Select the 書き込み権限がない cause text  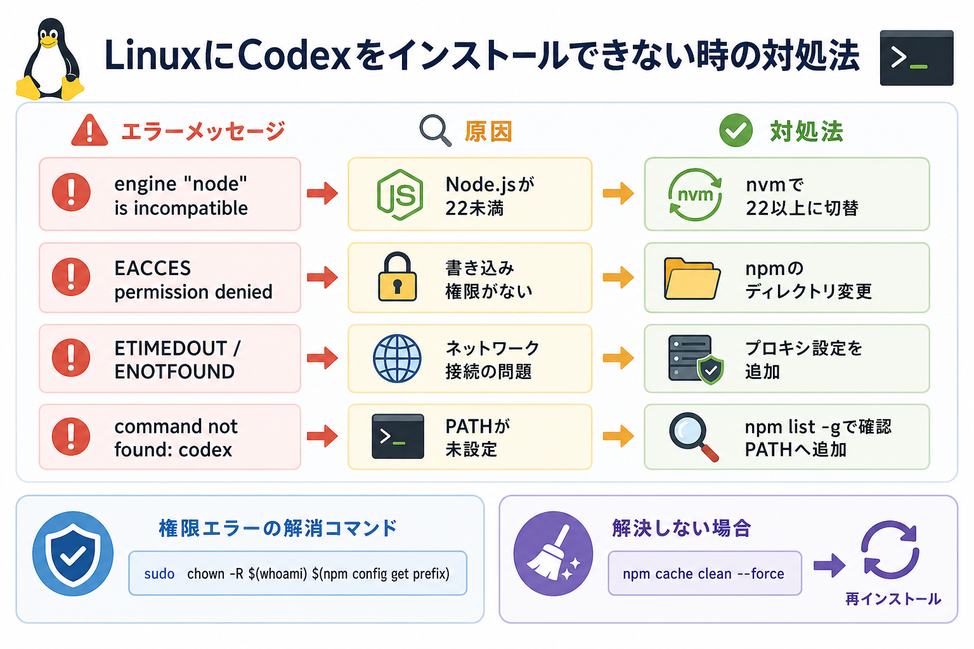point(488,280)
